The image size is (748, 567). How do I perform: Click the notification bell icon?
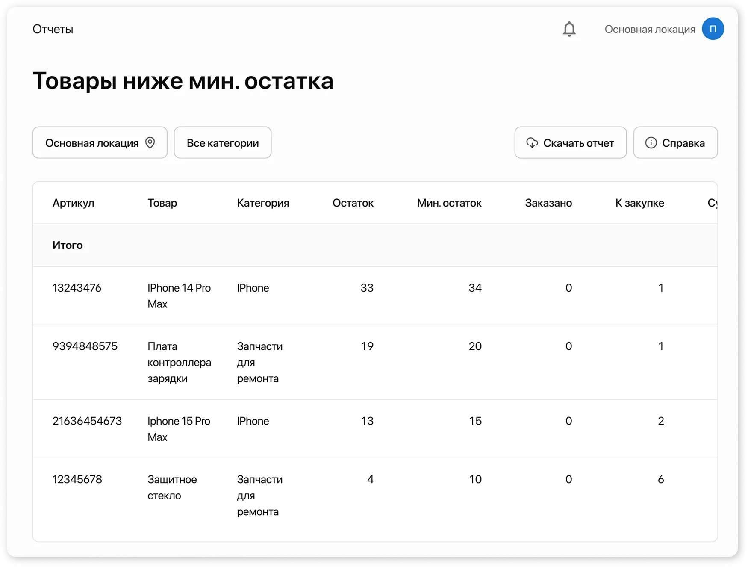click(568, 29)
